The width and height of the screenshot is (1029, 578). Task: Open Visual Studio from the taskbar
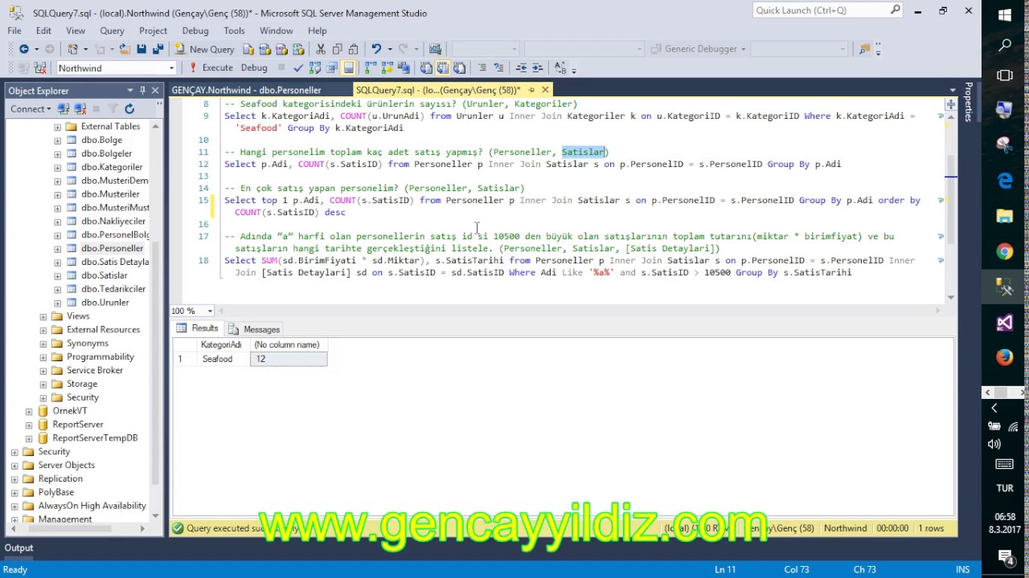1005,323
